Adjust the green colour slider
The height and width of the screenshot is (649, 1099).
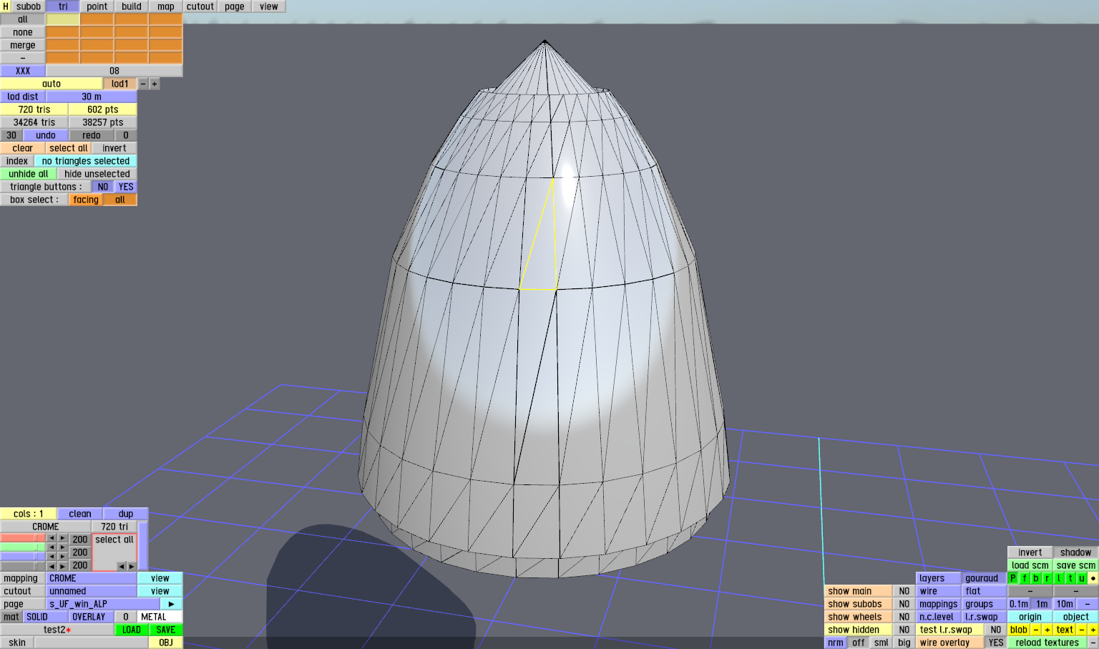point(23,547)
